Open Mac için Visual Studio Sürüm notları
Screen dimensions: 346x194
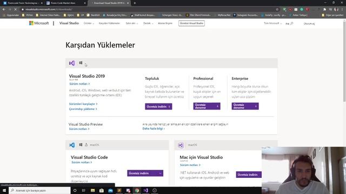click(x=190, y=165)
